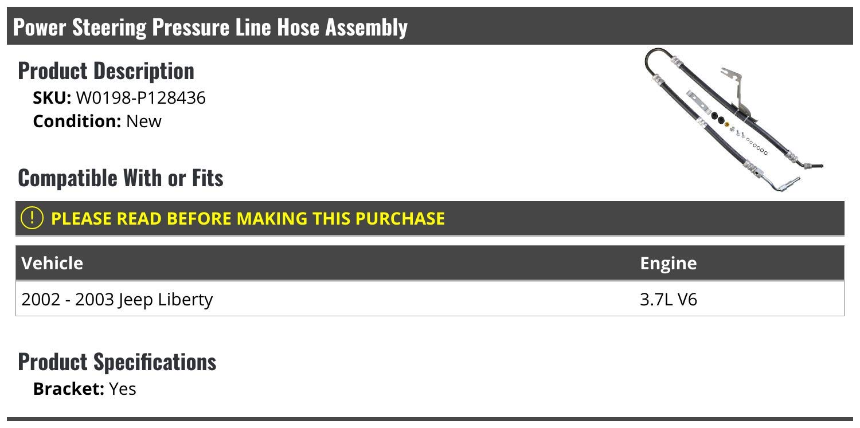Select the Vehicle column header
The height and width of the screenshot is (428, 860).
pos(52,263)
